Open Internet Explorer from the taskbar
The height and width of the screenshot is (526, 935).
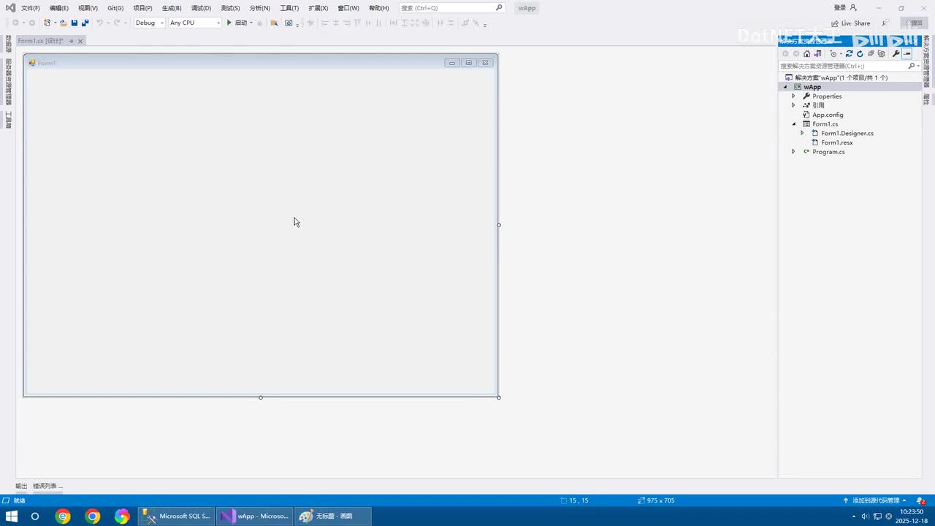tap(64, 517)
